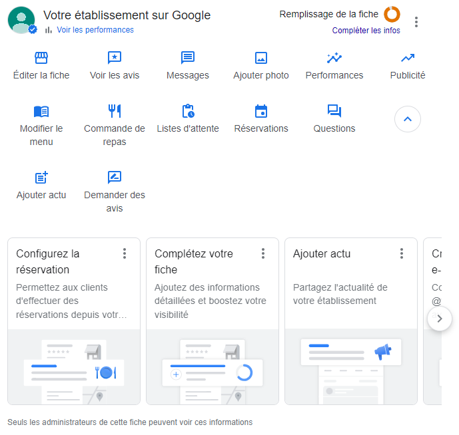Open the three-dot menu next to Remplissage de la fiche
This screenshot has height=435, width=459.
coord(416,22)
